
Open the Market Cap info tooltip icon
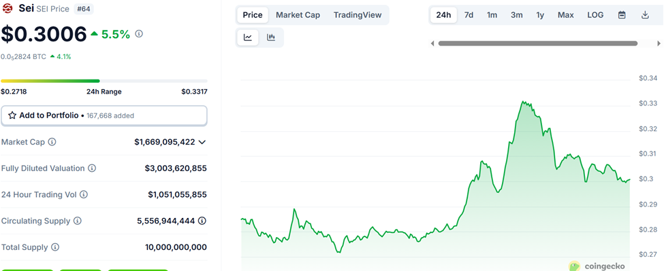52,142
